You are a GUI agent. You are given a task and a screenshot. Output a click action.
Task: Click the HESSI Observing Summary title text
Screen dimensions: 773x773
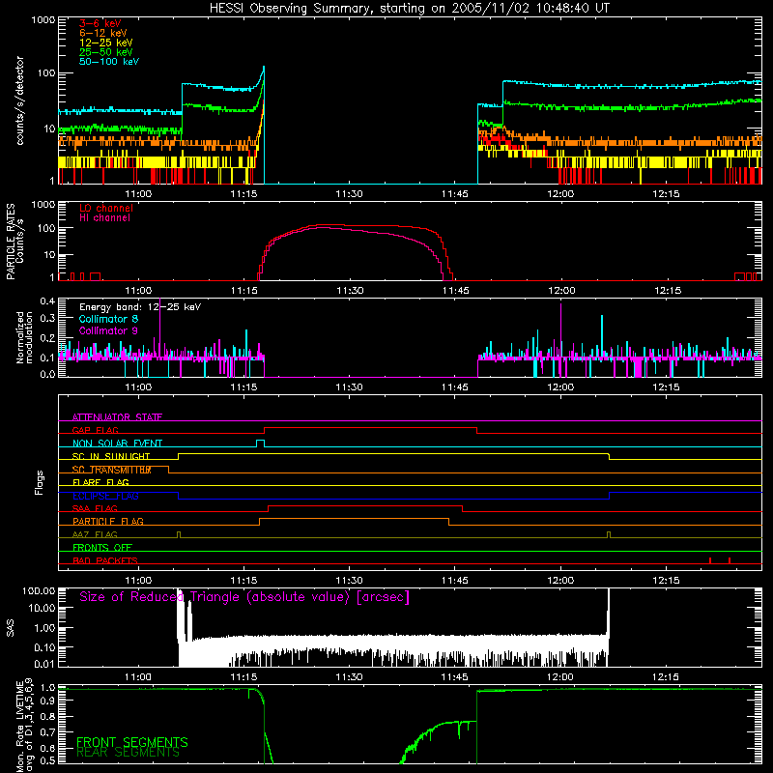tap(409, 9)
